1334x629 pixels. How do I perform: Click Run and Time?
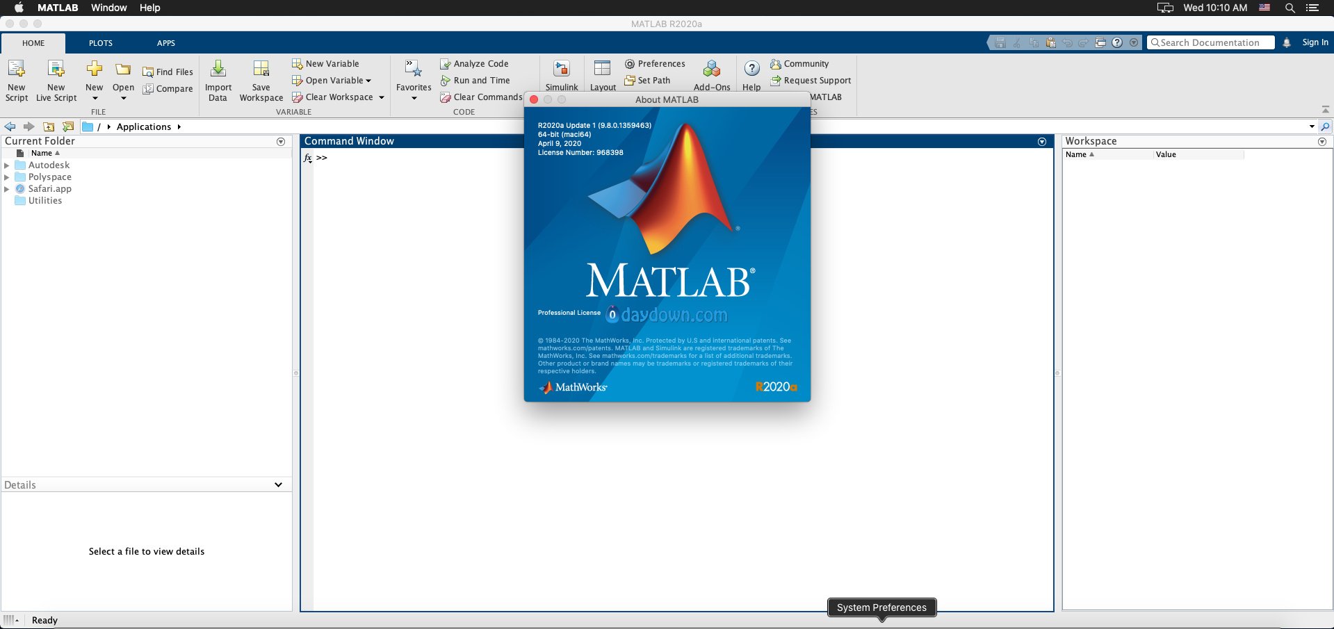click(475, 80)
